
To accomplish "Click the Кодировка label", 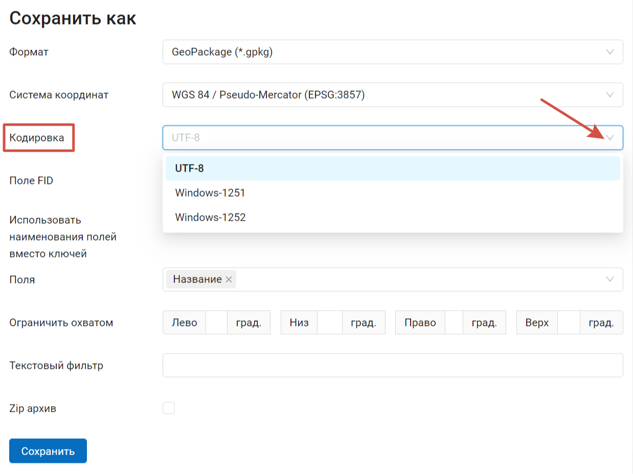I will 37,138.
